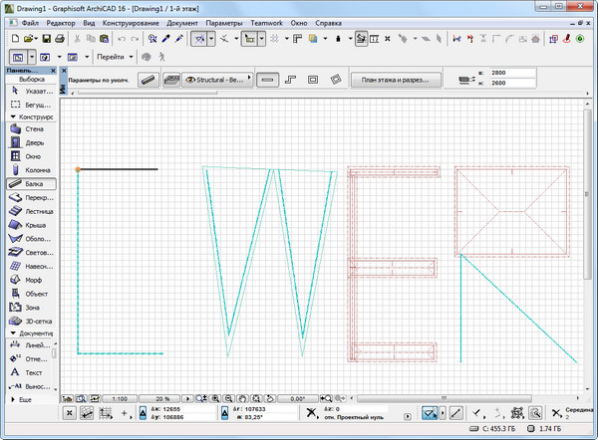
Task: Toggle the first beam geometry method button
Action: (x=268, y=78)
